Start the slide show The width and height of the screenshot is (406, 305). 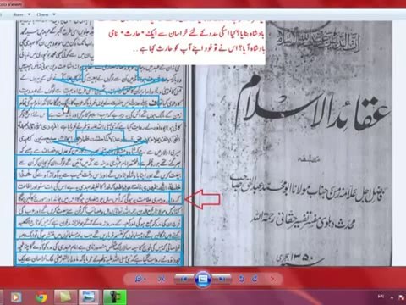pyautogui.click(x=203, y=279)
